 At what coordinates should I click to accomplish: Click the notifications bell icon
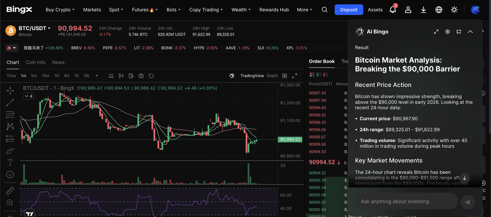pyautogui.click(x=392, y=10)
